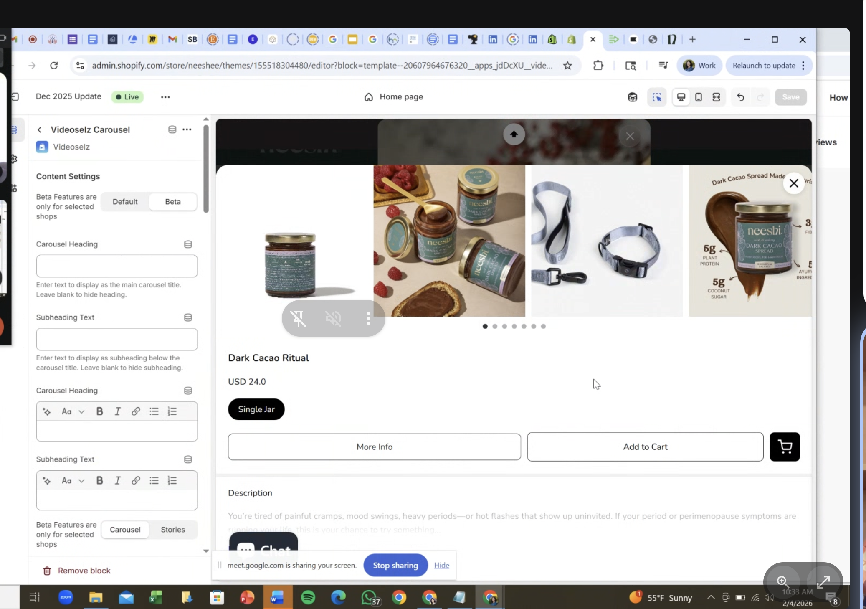Click the More Info button
Screen dimensions: 866x609
point(375,447)
